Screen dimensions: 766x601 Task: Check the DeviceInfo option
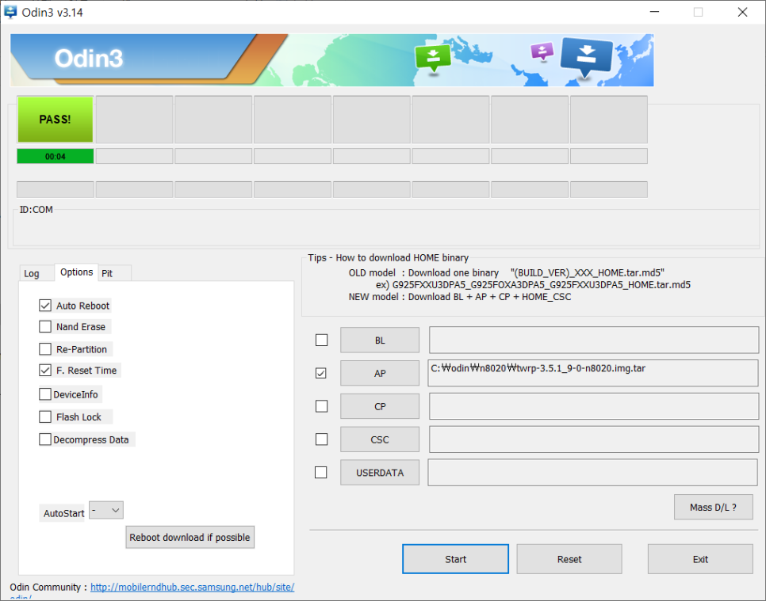pos(45,394)
